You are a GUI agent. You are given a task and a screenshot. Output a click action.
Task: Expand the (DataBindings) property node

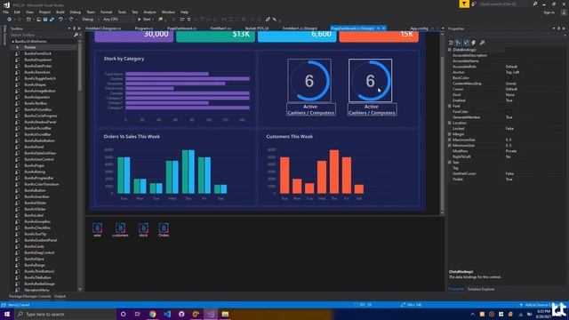[450, 50]
